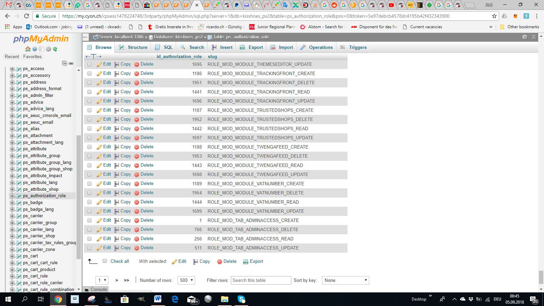Collapse the top menu bar arrow icon
Viewport: 544px width, 306px height.
(533, 37)
